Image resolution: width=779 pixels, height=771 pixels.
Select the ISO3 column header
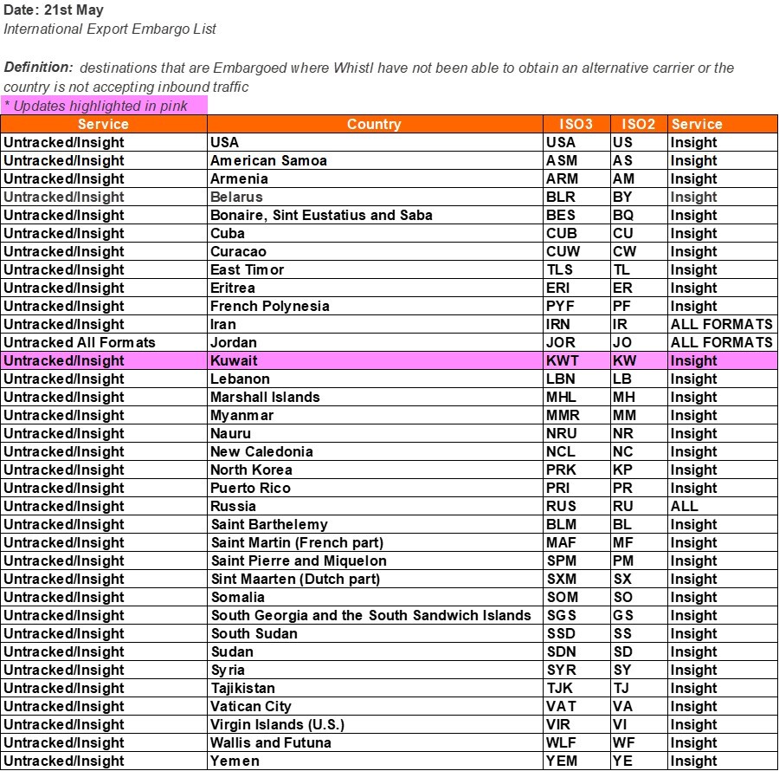click(x=576, y=124)
